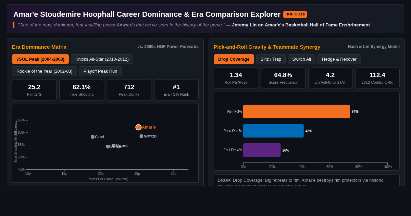411x216 pixels.
Task: Click the 4.2 Lin Ast/48 card
Action: tap(330, 78)
